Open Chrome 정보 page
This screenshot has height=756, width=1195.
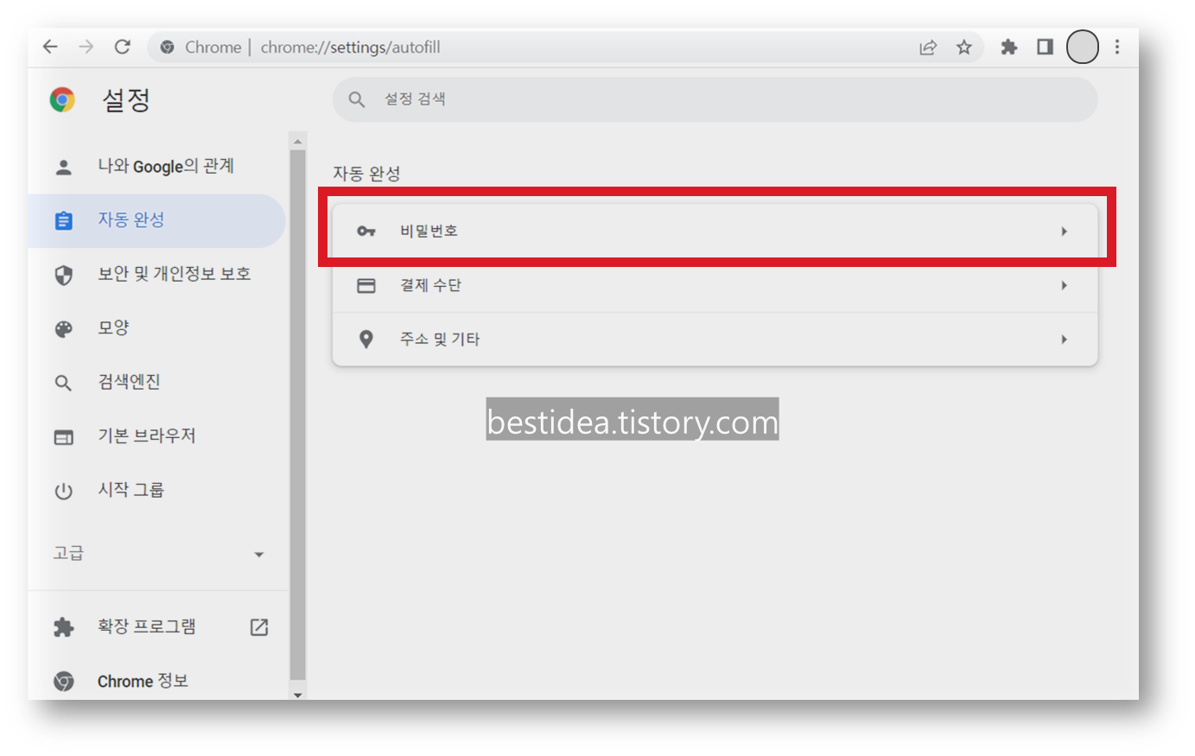click(x=156, y=681)
